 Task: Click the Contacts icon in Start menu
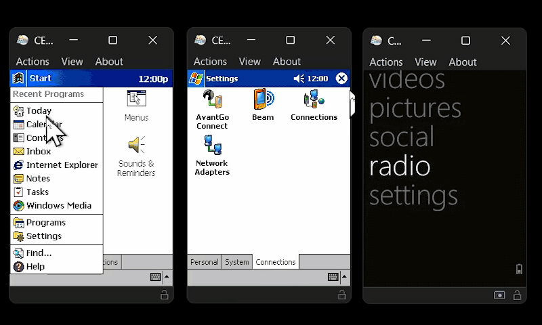[18, 138]
